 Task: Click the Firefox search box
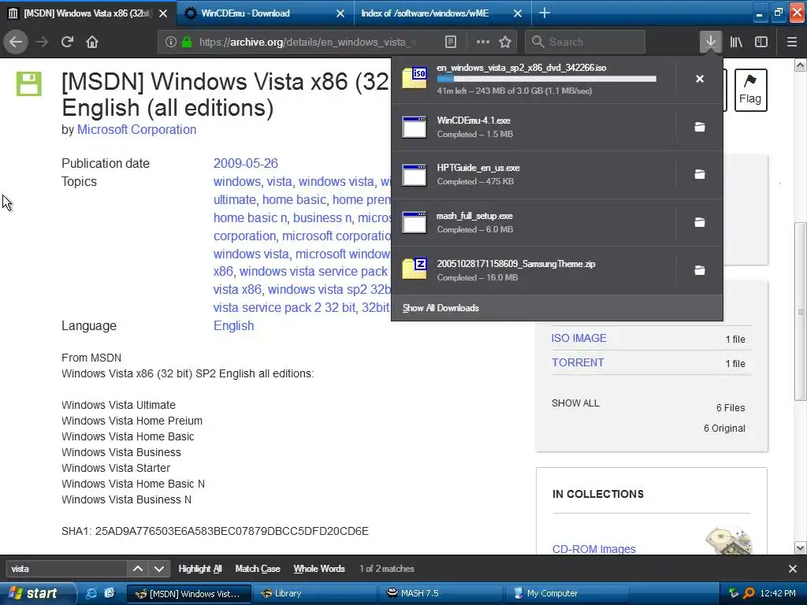585,42
